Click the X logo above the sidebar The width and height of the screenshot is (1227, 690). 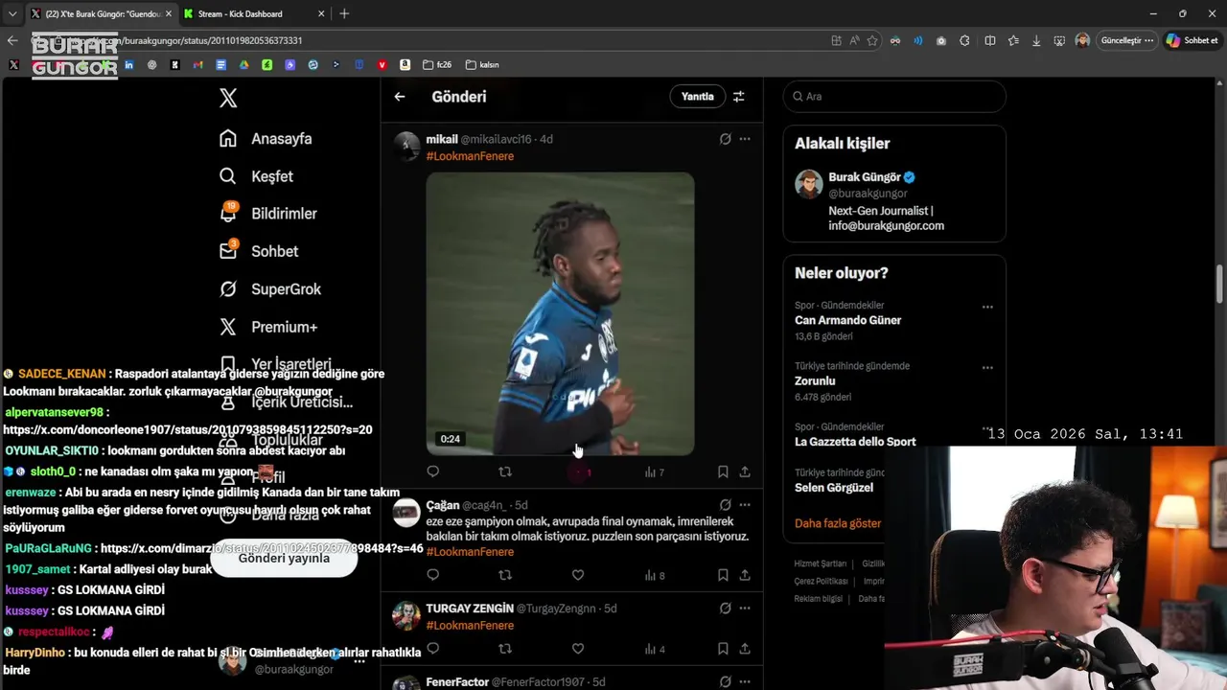point(228,97)
